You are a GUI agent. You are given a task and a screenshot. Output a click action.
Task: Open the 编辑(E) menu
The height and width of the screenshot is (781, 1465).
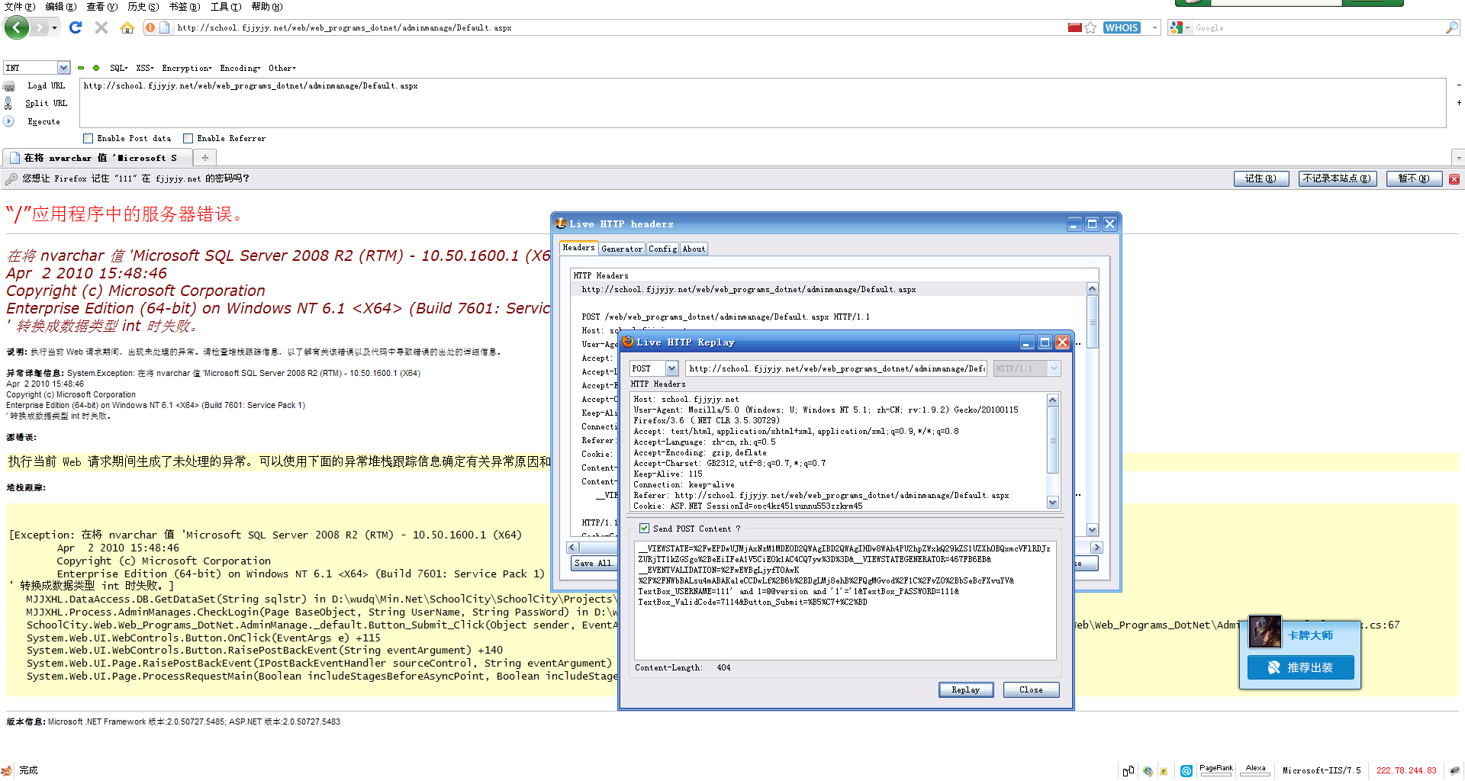point(60,6)
